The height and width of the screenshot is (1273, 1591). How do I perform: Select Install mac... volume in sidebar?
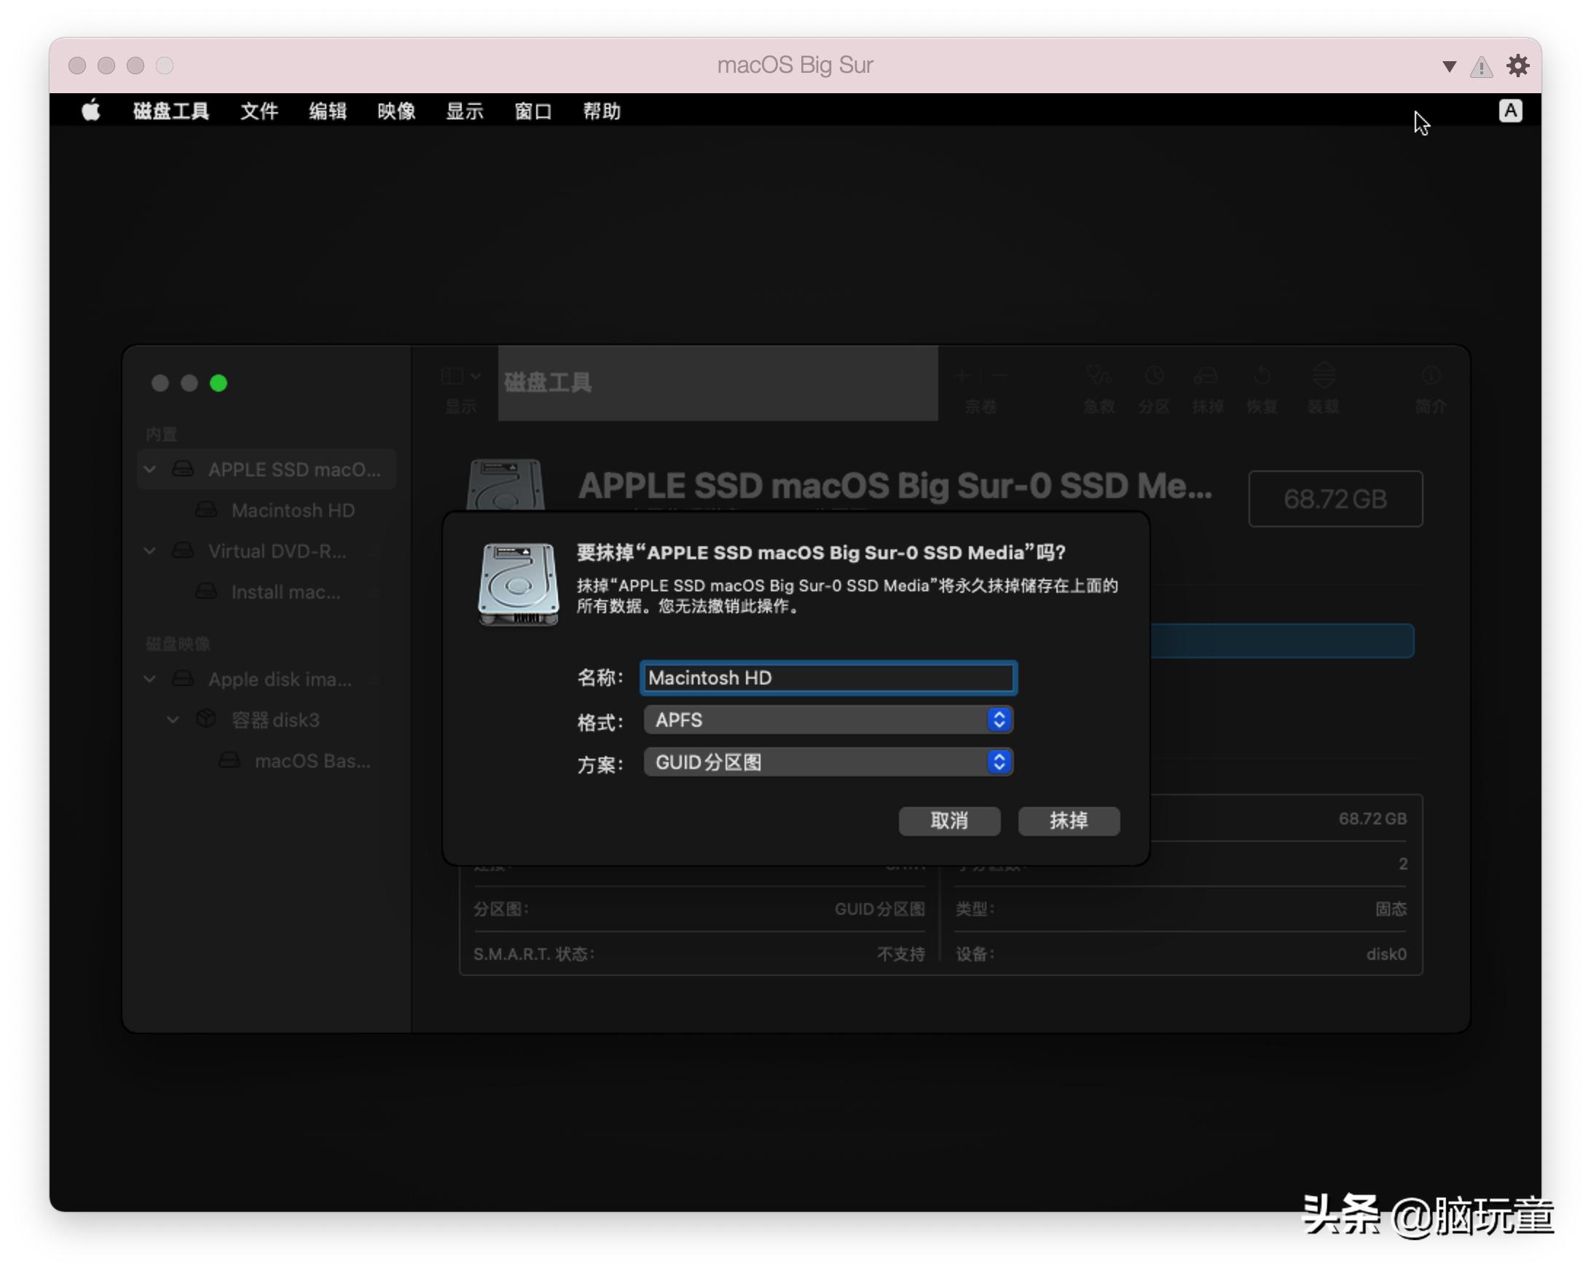point(286,591)
